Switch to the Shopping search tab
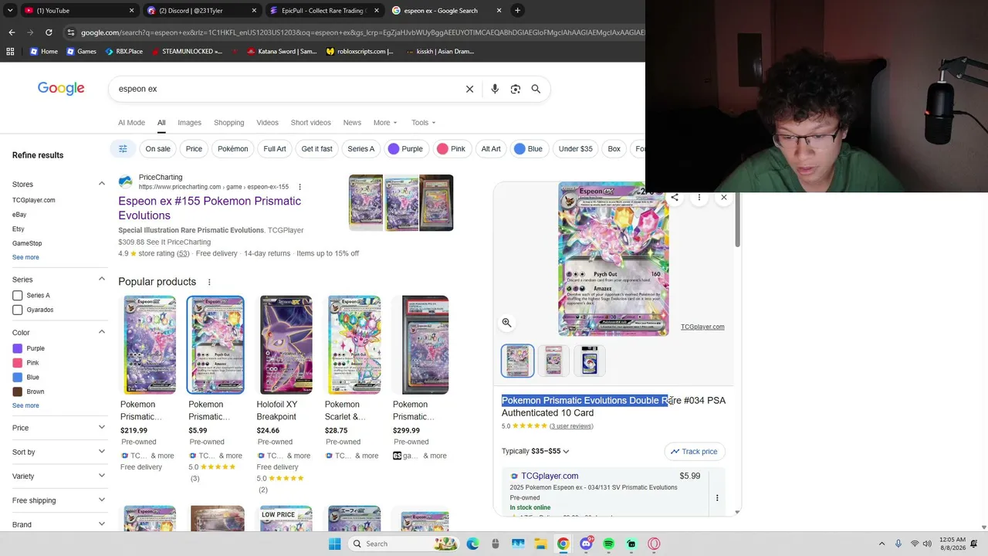This screenshot has height=556, width=988. [228, 123]
